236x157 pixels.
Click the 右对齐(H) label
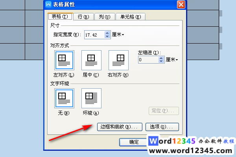pos(118,75)
